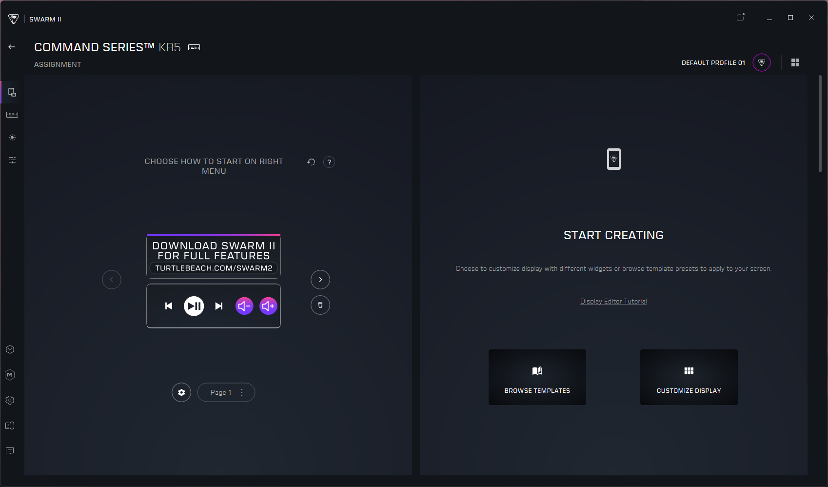Open the manual book icon in sidebar
828x487 pixels.
point(10,426)
